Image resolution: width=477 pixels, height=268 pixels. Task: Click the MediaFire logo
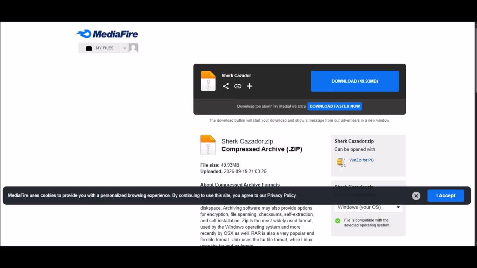107,34
